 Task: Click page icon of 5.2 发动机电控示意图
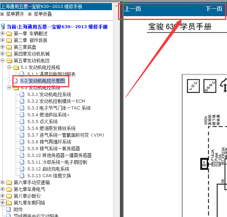(x=15, y=81)
